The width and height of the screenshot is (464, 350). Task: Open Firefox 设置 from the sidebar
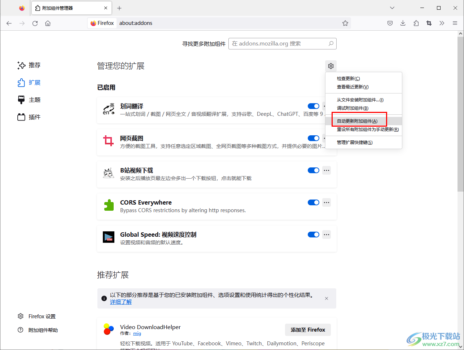point(37,316)
